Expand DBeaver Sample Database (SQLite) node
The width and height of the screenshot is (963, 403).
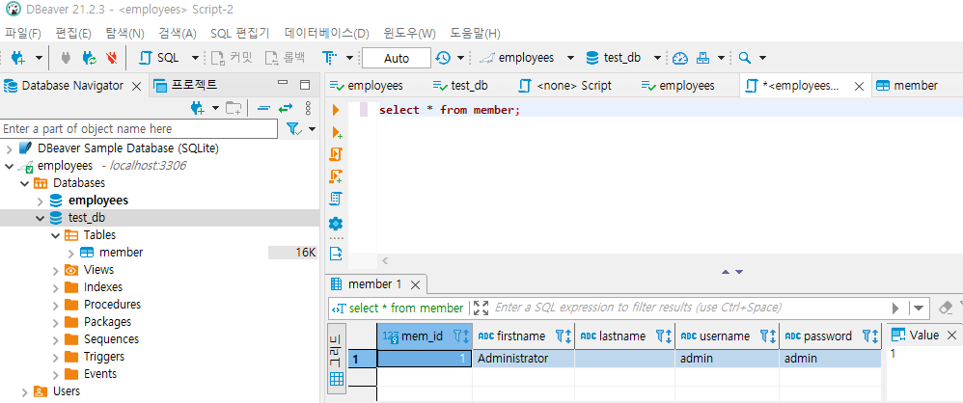[x=10, y=148]
